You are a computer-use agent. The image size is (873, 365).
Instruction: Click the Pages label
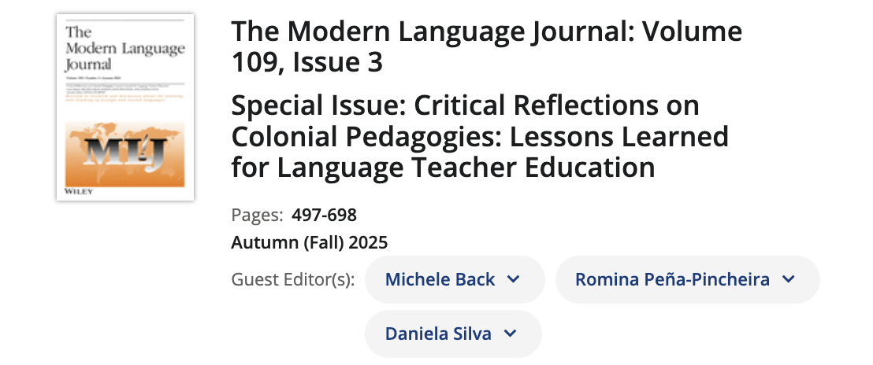point(257,215)
